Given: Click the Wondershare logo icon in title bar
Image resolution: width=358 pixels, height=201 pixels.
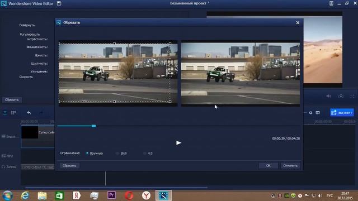Looking at the screenshot, I should 4,4.
